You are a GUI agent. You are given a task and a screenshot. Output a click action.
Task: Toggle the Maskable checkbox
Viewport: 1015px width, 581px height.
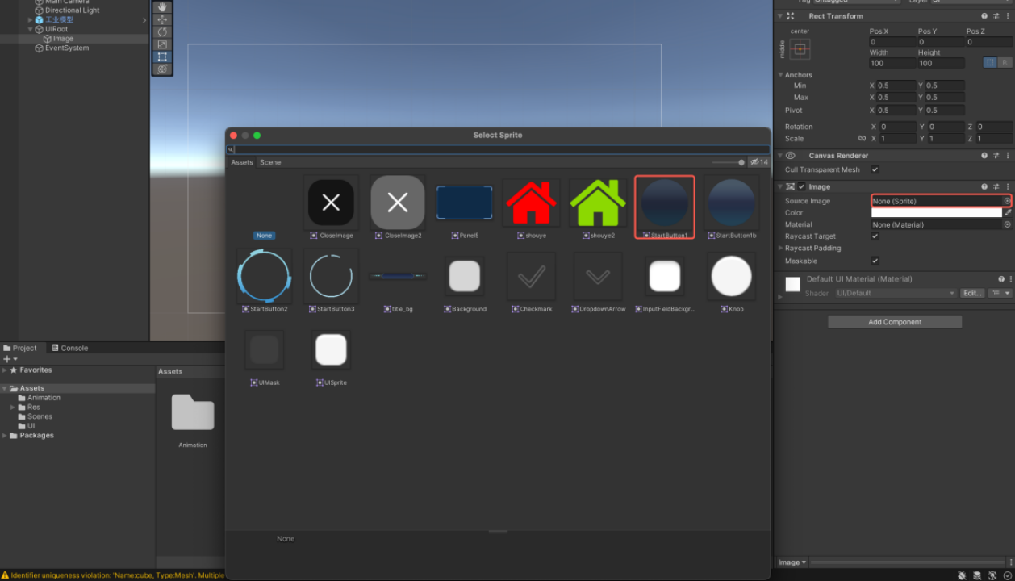875,261
